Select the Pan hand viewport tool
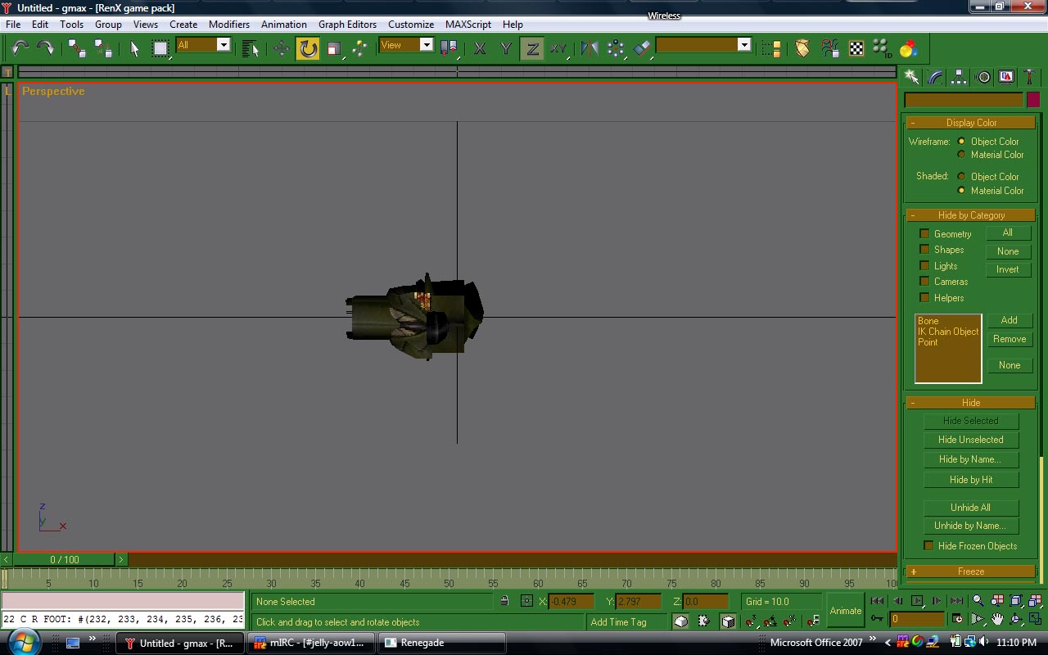The image size is (1048, 655). pos(997,619)
